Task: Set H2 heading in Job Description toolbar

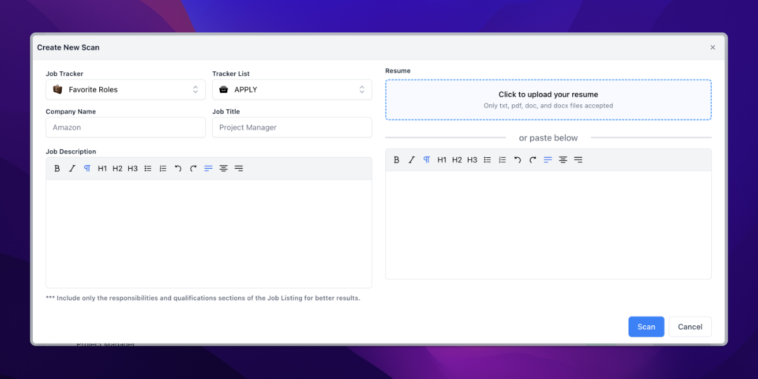Action: [117, 169]
